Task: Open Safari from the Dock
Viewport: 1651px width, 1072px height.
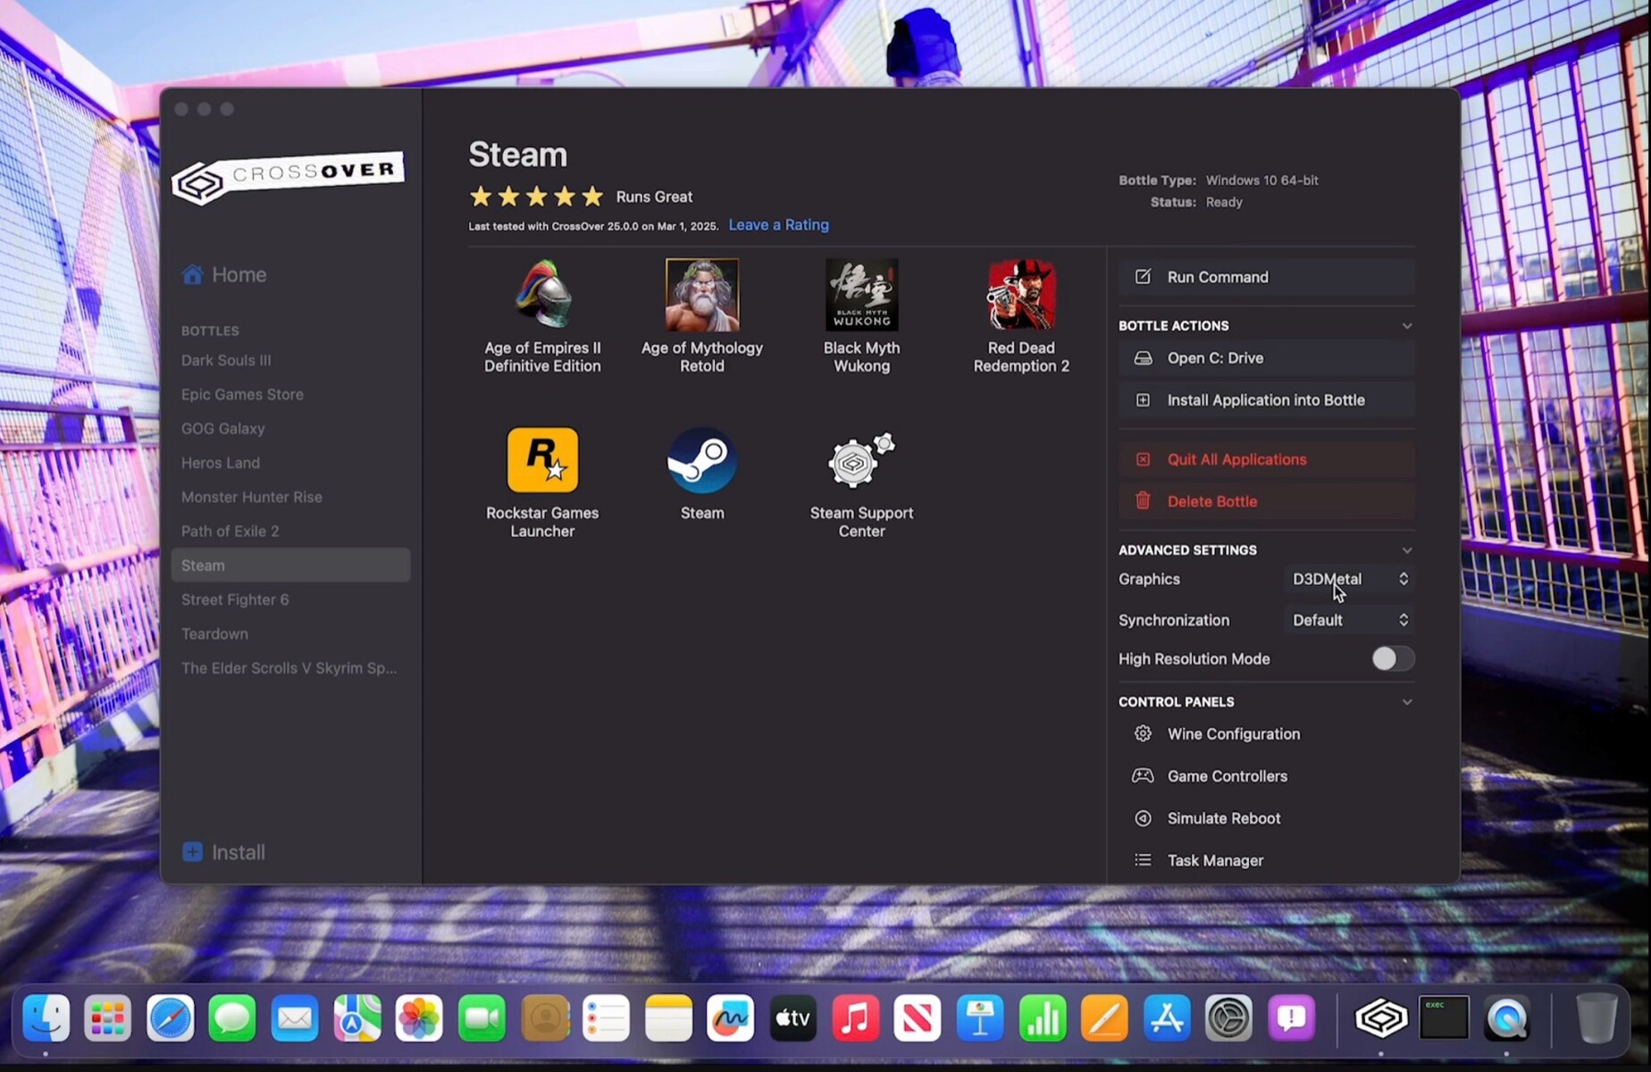Action: coord(170,1018)
